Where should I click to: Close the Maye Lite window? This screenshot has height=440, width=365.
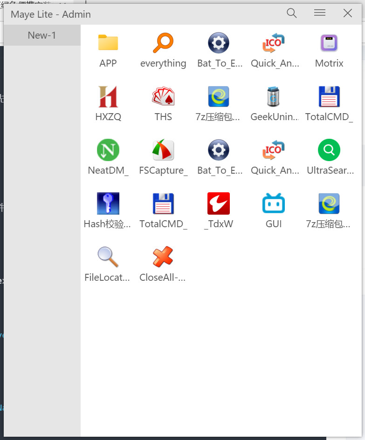(x=348, y=13)
